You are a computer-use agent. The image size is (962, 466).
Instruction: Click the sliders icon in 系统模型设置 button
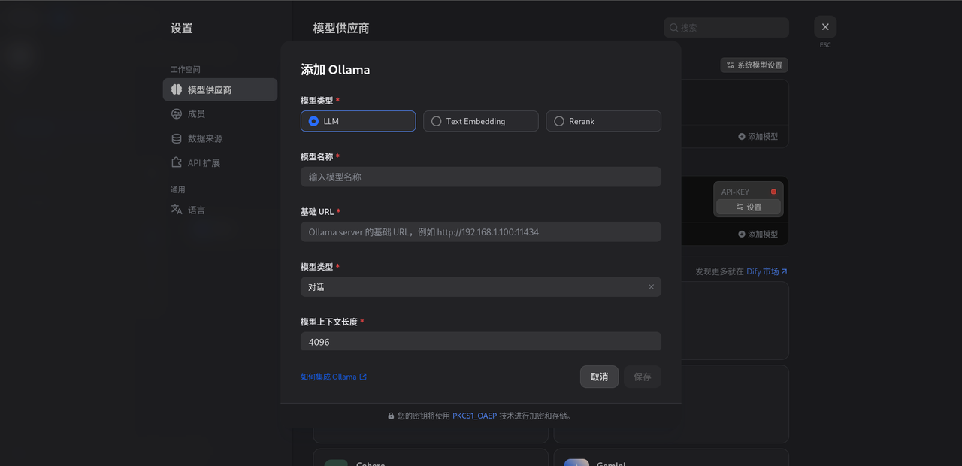731,65
